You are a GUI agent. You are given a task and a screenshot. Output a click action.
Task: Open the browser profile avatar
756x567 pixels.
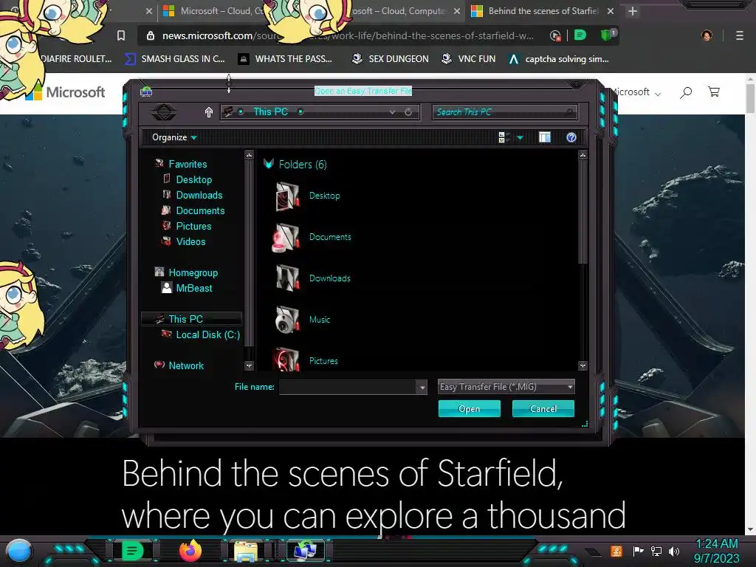pyautogui.click(x=707, y=35)
